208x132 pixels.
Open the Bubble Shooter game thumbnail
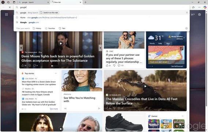[154, 124]
